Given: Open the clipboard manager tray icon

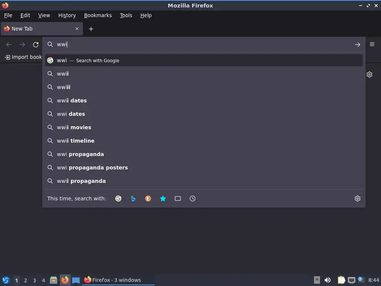Looking at the screenshot, I should coord(342,280).
